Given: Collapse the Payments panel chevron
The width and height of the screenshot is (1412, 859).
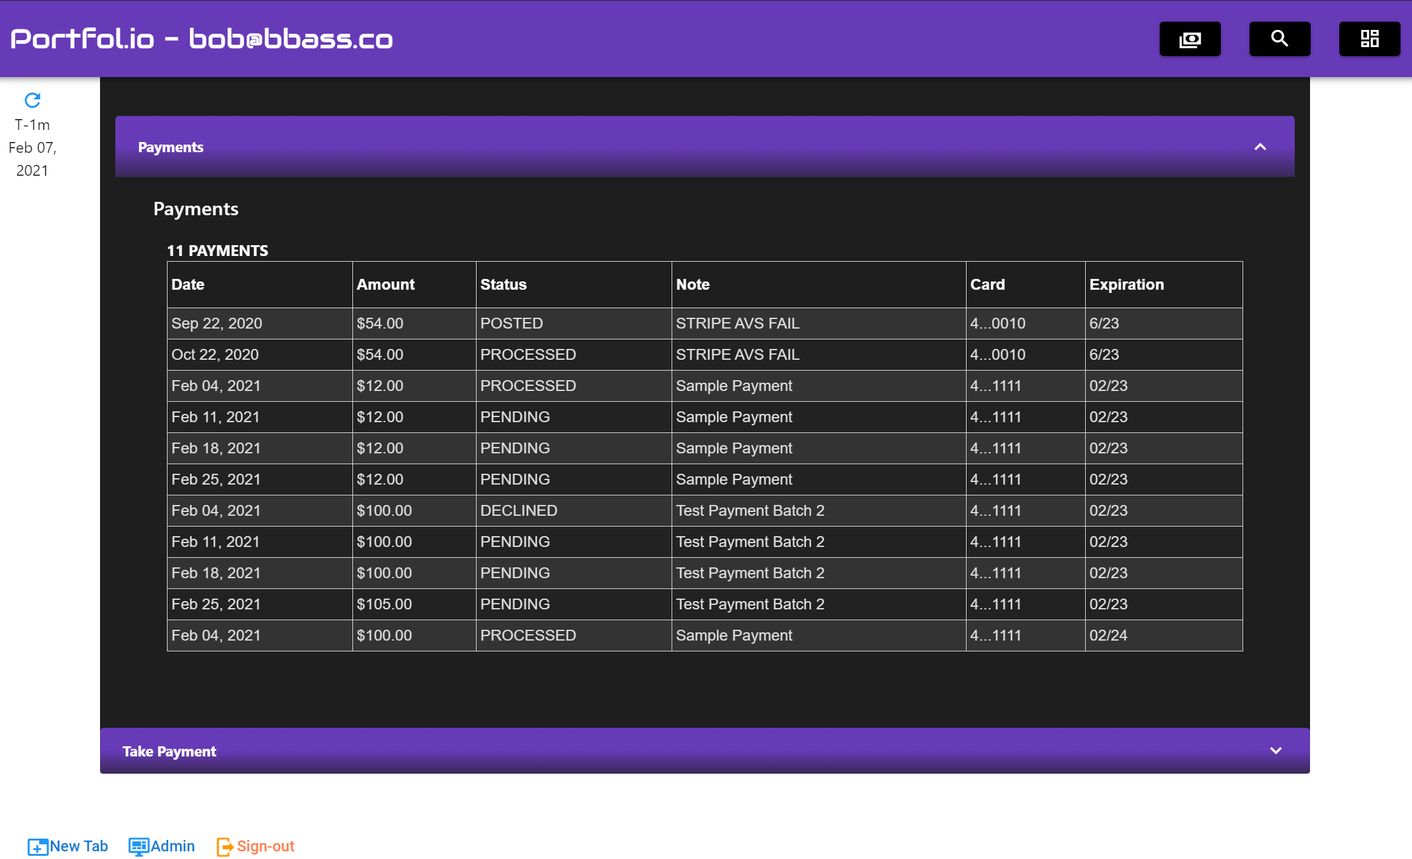Looking at the screenshot, I should pyautogui.click(x=1260, y=147).
